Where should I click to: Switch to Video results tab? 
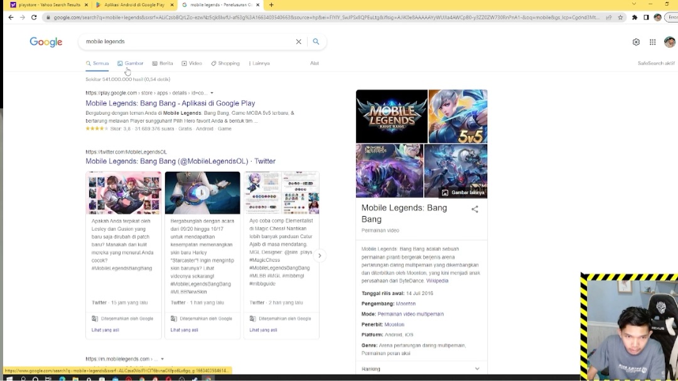[192, 63]
